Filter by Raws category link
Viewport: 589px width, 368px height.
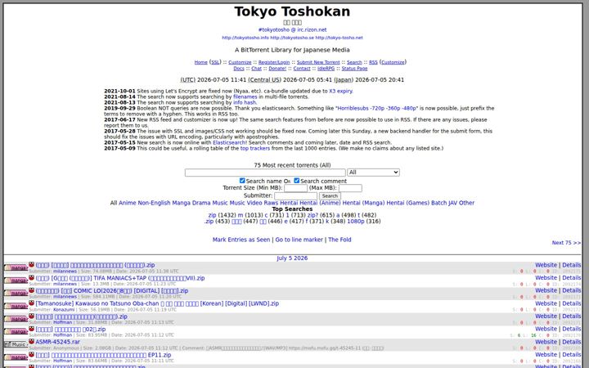pyautogui.click(x=271, y=203)
